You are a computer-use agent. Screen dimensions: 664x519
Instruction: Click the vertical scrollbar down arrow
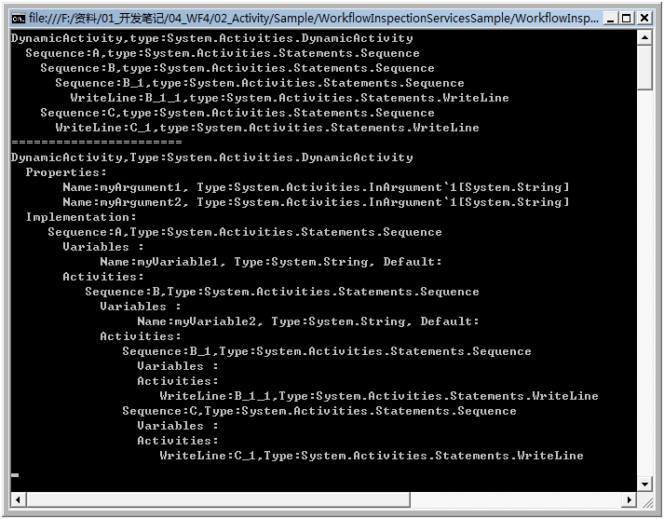644,485
